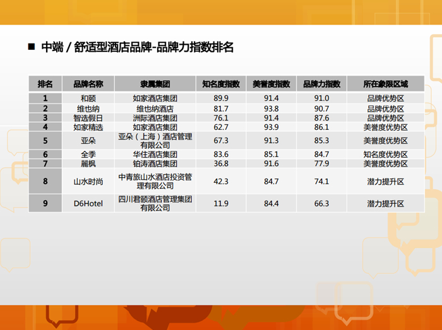Select the 美誉度指数 column header
Image resolution: width=442 pixels, height=330 pixels.
[271, 84]
